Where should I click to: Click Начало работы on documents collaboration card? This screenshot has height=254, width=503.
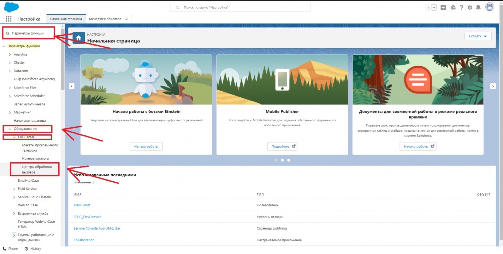pyautogui.click(x=417, y=146)
